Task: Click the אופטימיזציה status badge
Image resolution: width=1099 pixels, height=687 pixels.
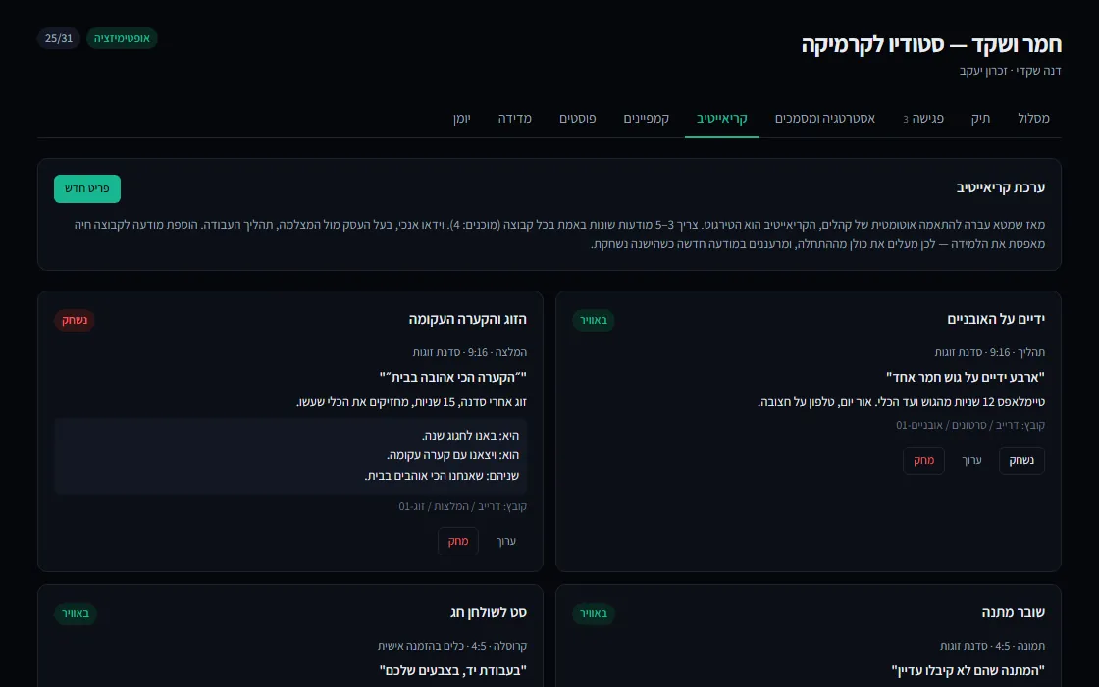Action: (x=122, y=38)
